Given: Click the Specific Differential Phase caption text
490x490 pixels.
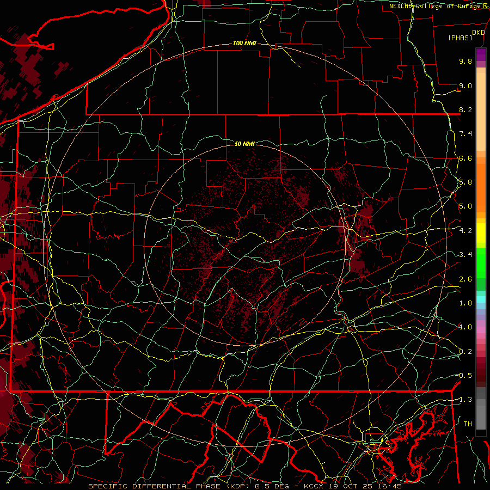Looking at the screenshot, I should pos(244,486).
